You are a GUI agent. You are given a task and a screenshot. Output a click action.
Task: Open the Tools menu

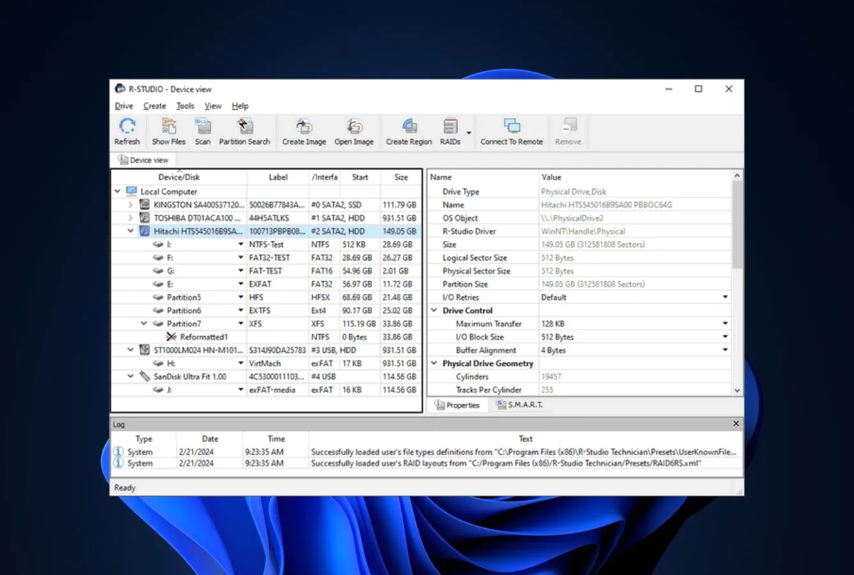[x=185, y=106]
